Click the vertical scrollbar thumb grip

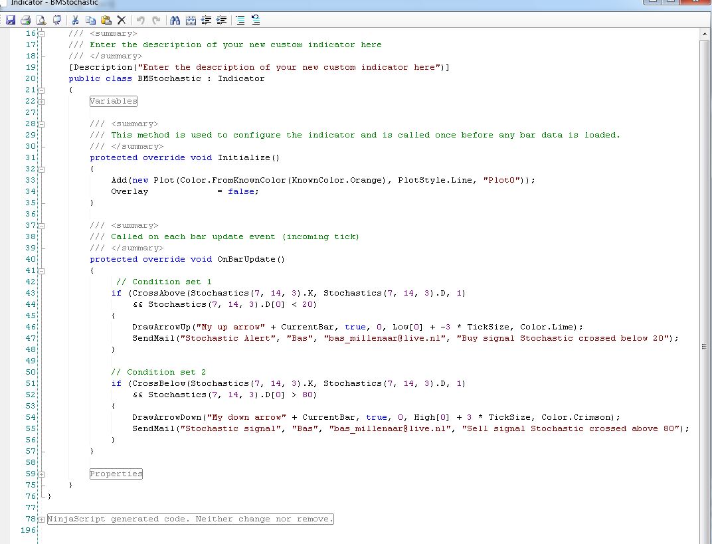704,347
